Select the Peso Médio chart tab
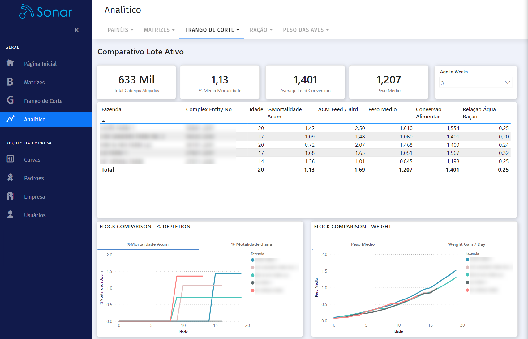The width and height of the screenshot is (528, 339). [x=363, y=244]
